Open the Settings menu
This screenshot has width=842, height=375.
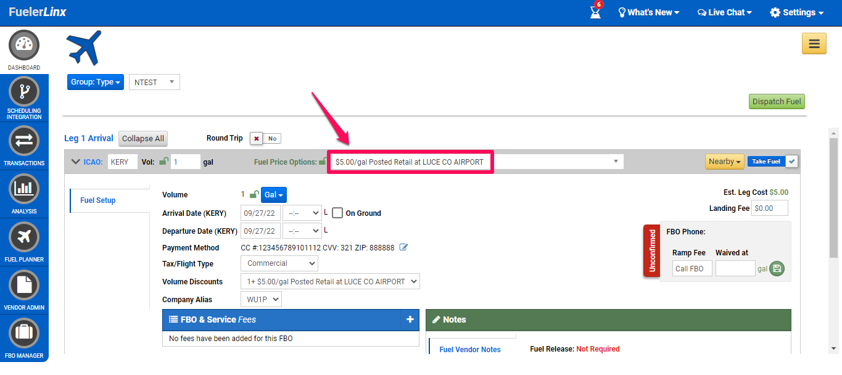[797, 12]
